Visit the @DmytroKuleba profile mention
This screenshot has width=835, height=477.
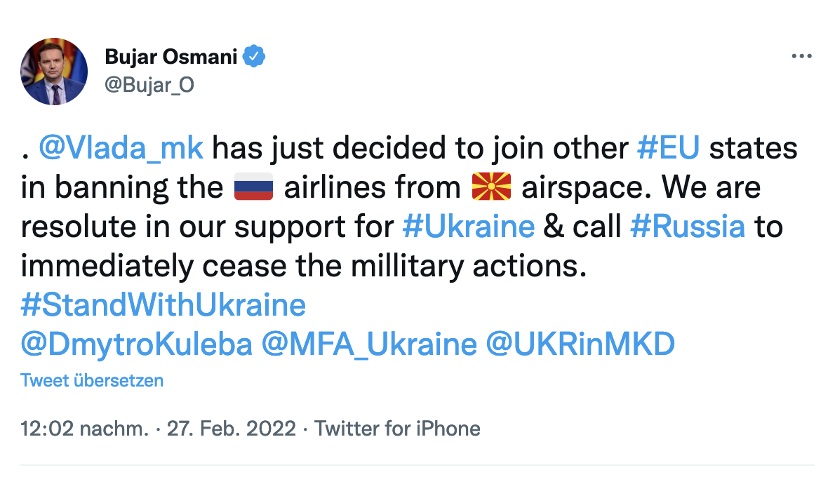pos(136,344)
